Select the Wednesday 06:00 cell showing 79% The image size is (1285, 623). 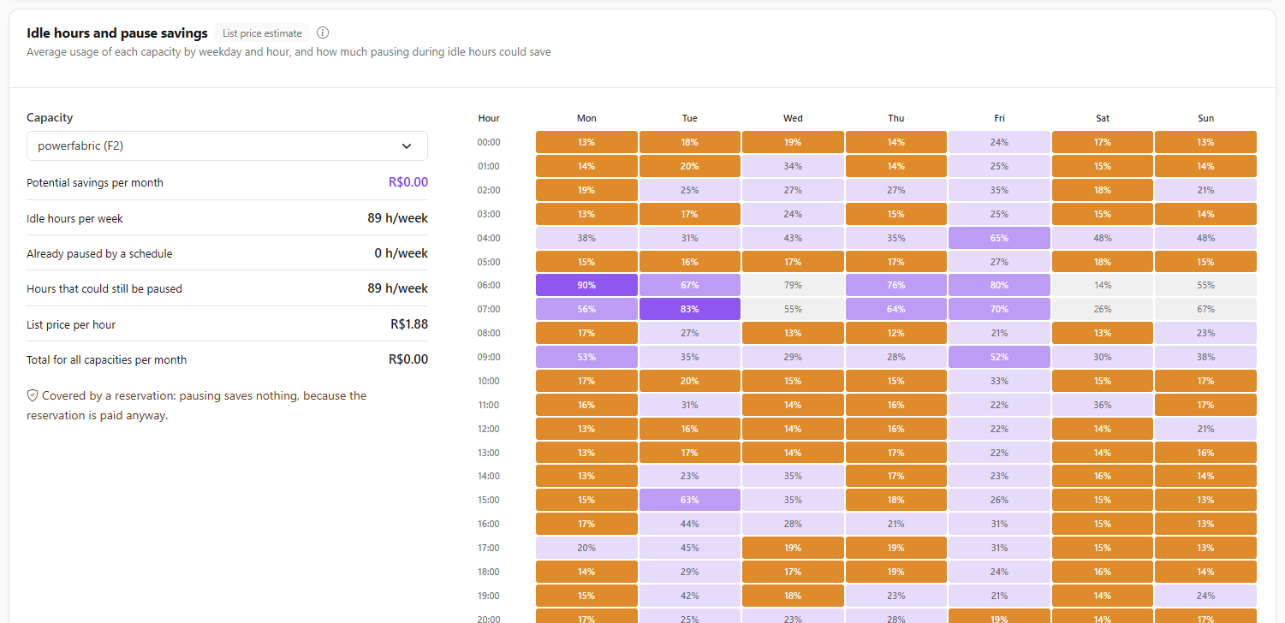[x=793, y=285]
